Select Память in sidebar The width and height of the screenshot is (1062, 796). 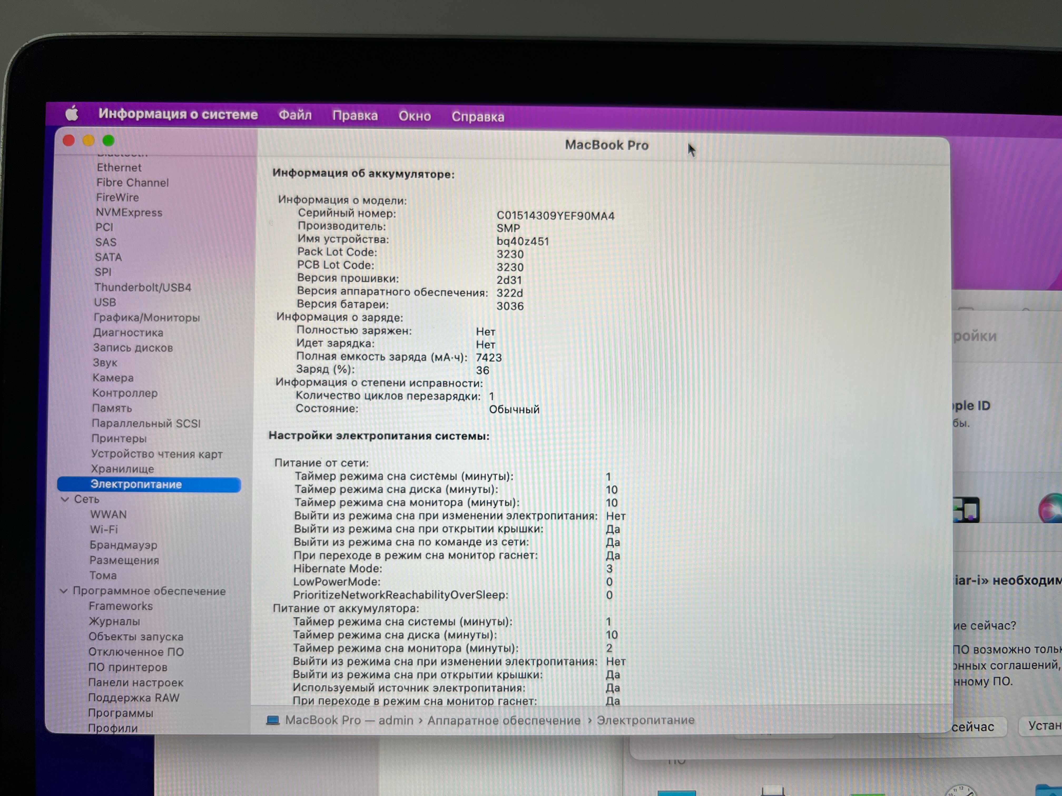pyautogui.click(x=112, y=408)
